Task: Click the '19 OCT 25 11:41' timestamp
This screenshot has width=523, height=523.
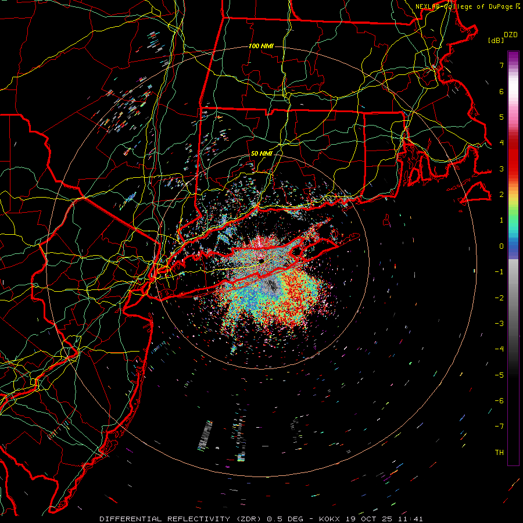Action: (x=385, y=519)
